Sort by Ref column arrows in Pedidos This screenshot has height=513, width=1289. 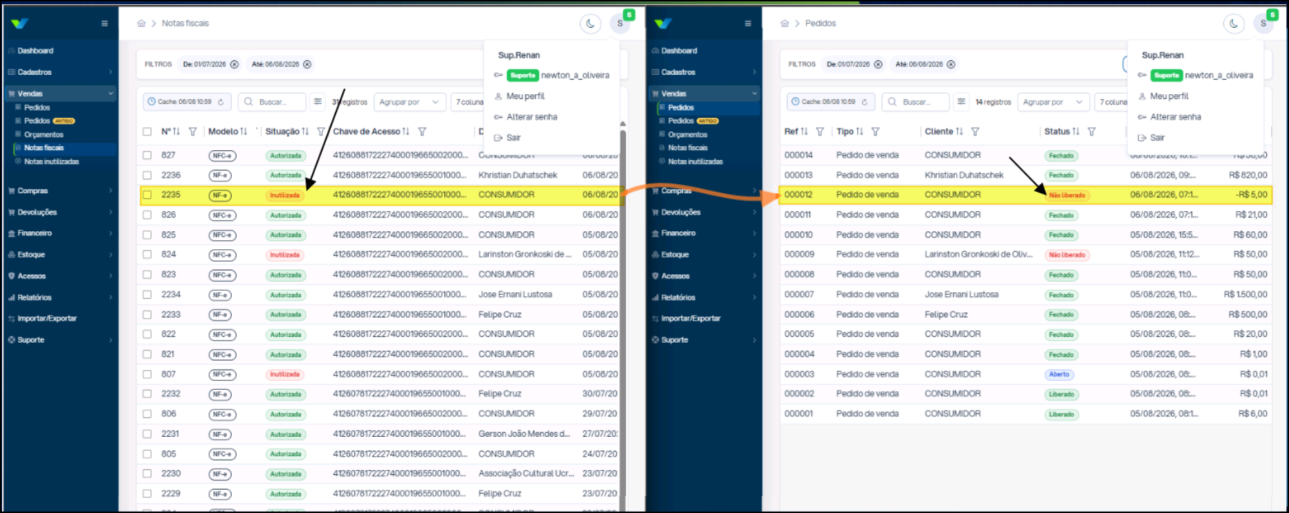pos(805,132)
